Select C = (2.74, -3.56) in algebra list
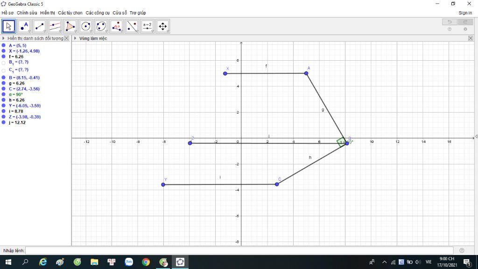The height and width of the screenshot is (269, 478). tap(24, 89)
